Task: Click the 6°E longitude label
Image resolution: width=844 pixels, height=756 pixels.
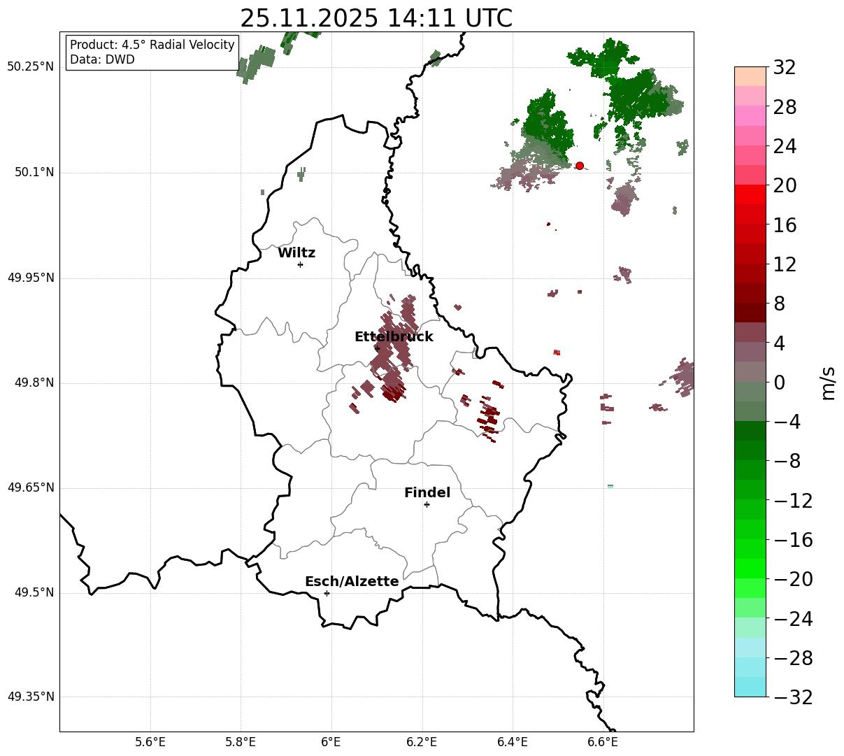Action: pos(331,742)
